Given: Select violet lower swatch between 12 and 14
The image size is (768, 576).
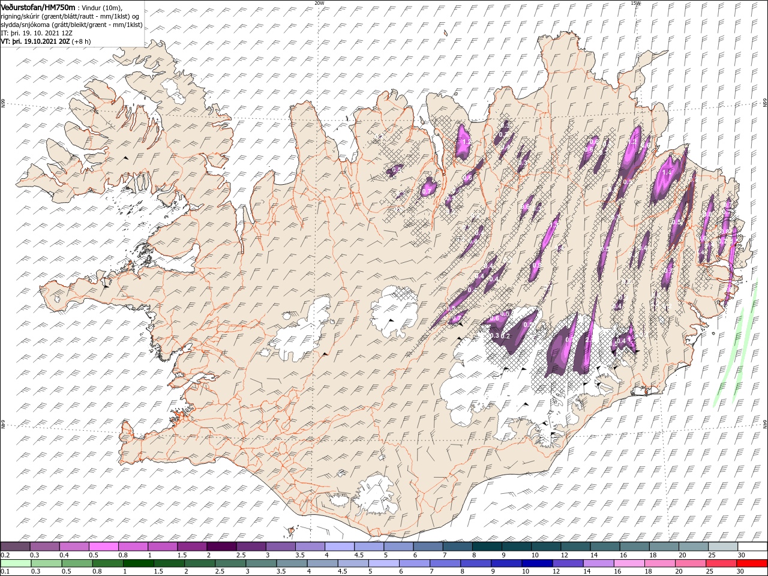Looking at the screenshot, I should [x=568, y=563].
